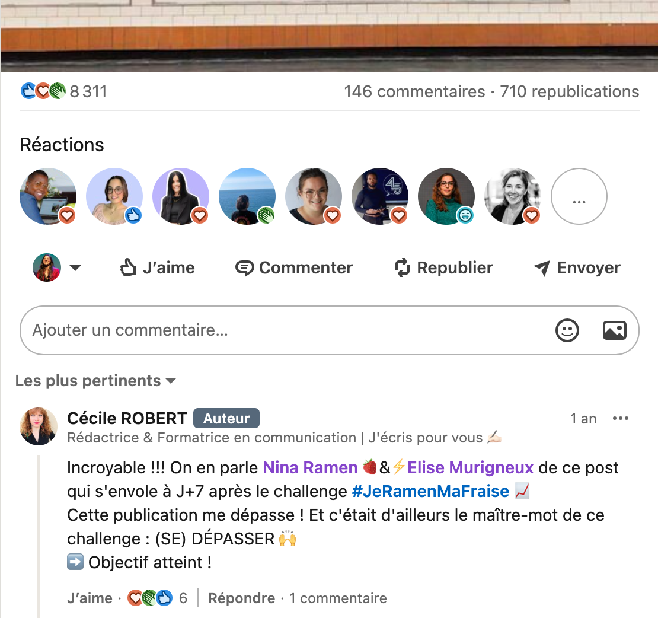The image size is (658, 618).
Task: Click the J'aime thumbs-up icon
Action: tap(128, 267)
